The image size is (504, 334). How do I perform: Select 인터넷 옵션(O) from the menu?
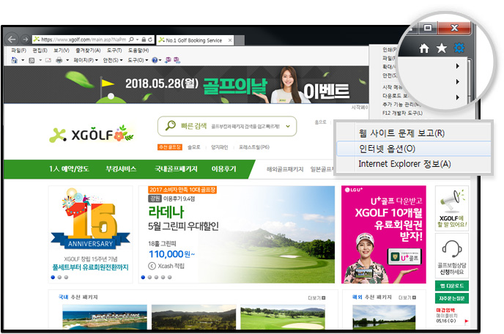(387, 149)
